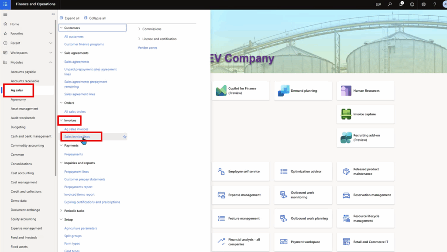
Task: Open Recruiting add-on tile
Action: 365,138
